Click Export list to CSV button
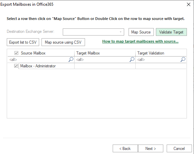 click(x=23, y=42)
